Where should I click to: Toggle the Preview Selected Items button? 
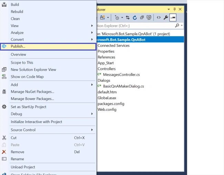pos(173,18)
